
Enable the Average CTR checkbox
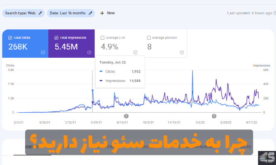click(102, 38)
